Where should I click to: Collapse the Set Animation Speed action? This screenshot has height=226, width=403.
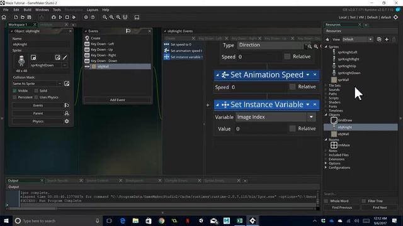coord(217,75)
